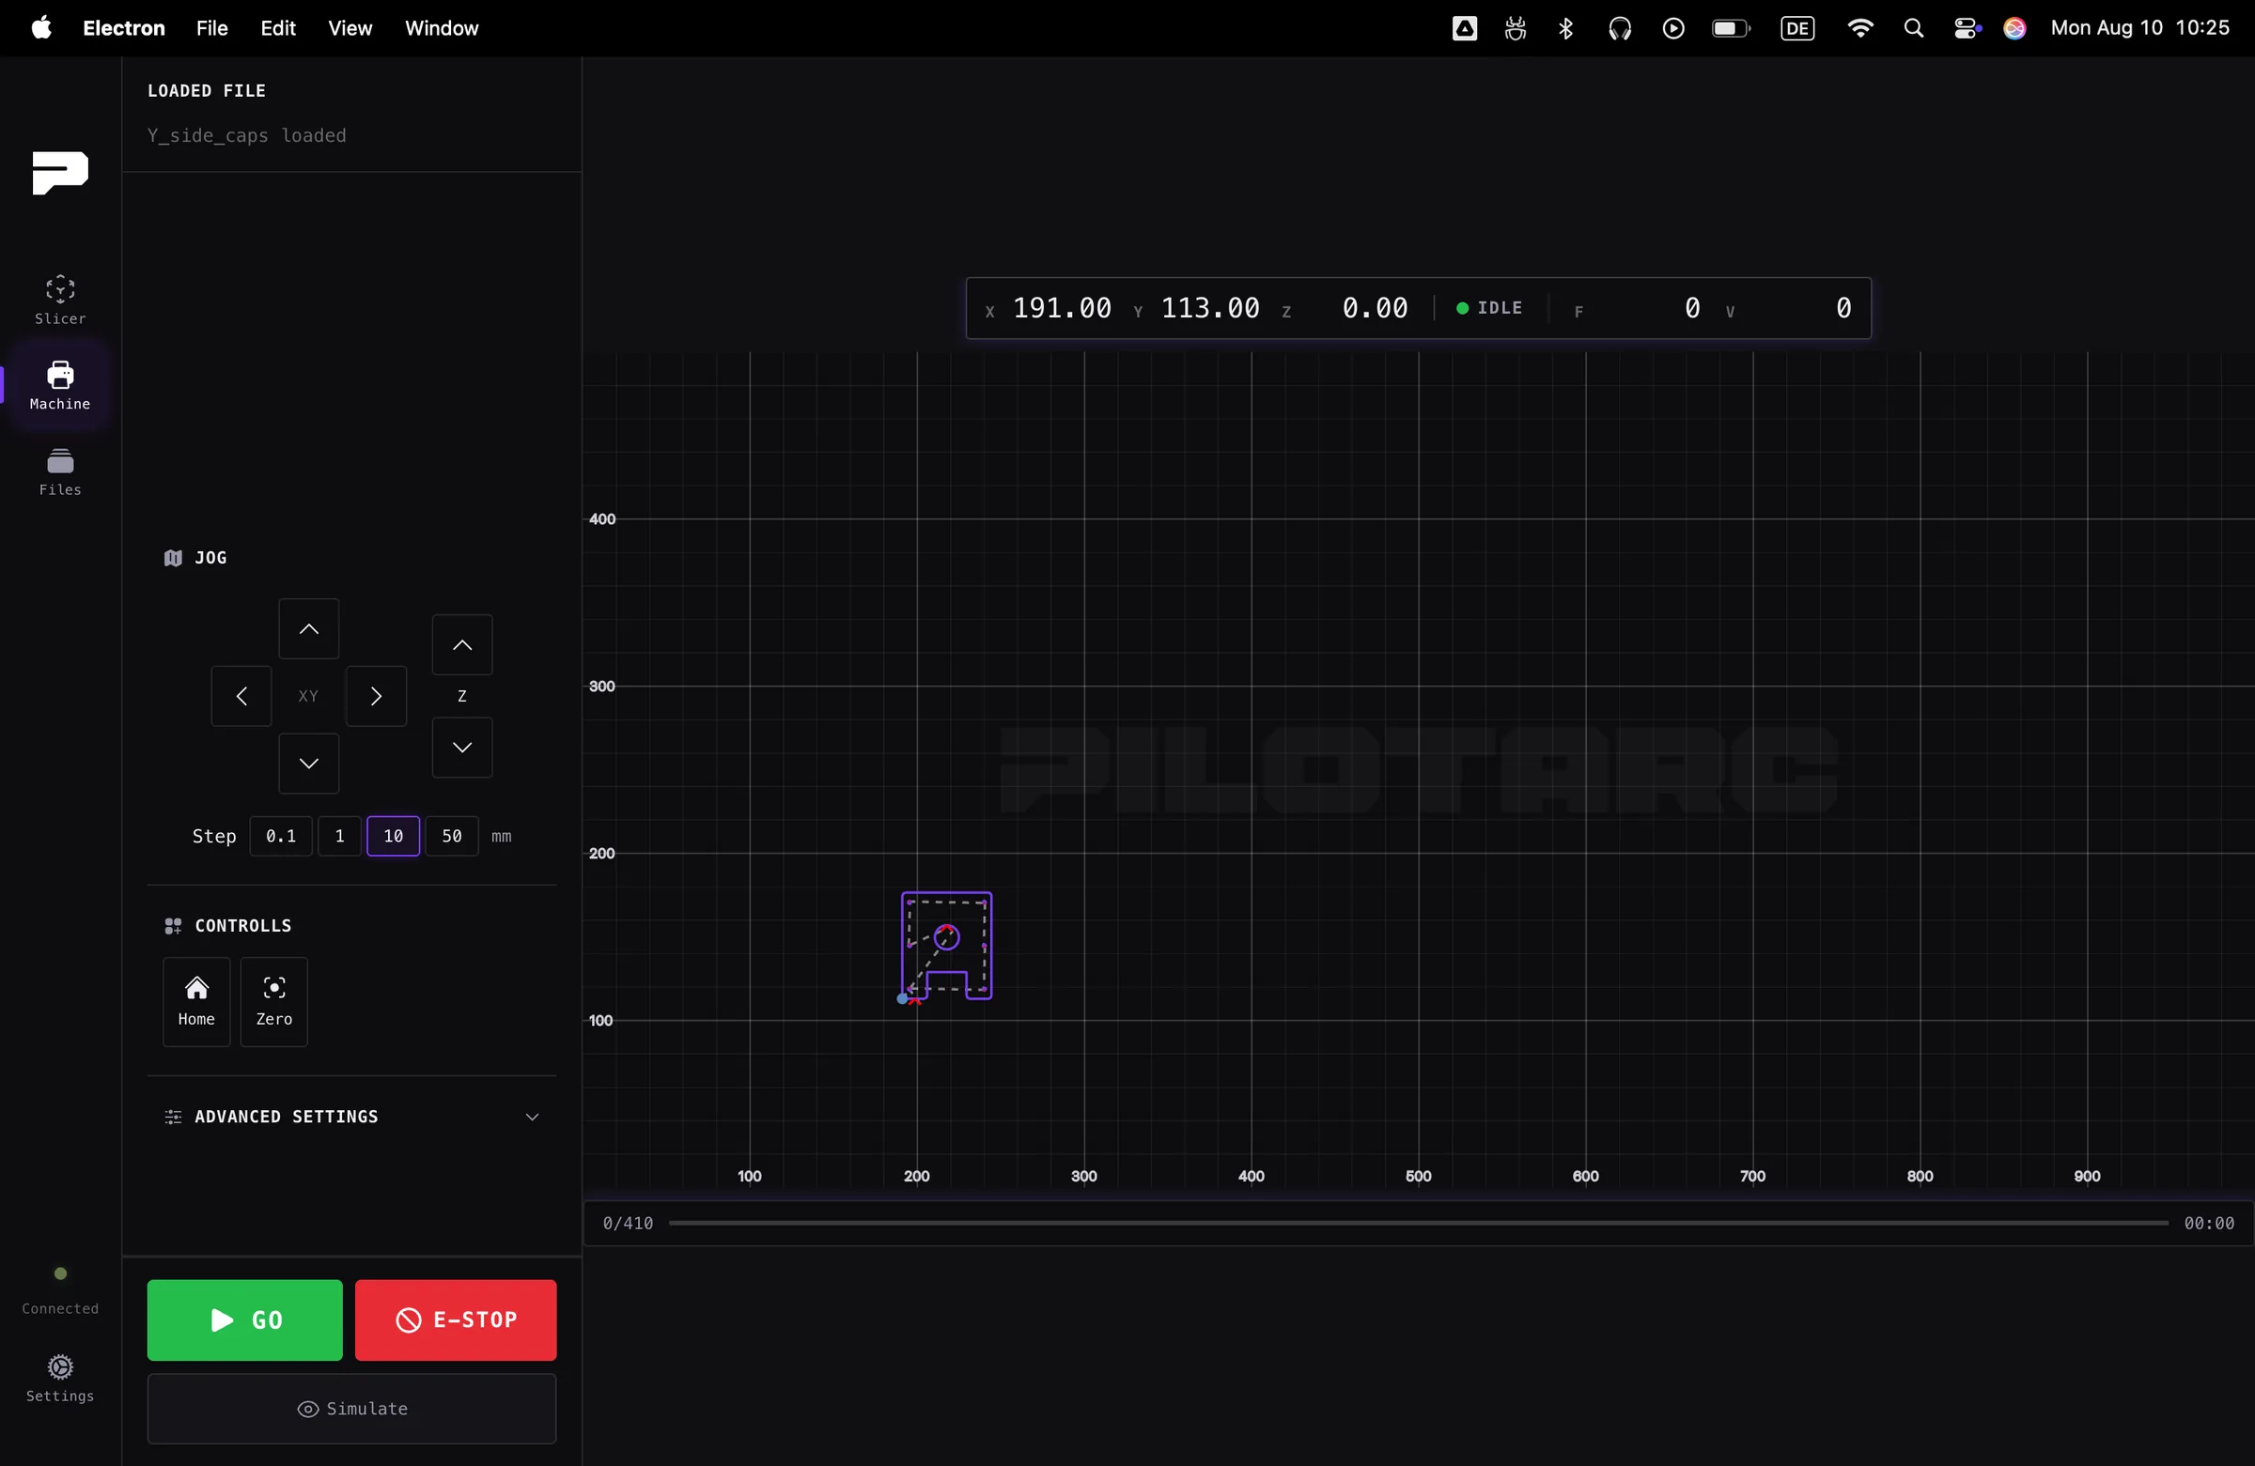The image size is (2255, 1466).
Task: Open Wi-Fi status menu
Action: (x=1859, y=28)
